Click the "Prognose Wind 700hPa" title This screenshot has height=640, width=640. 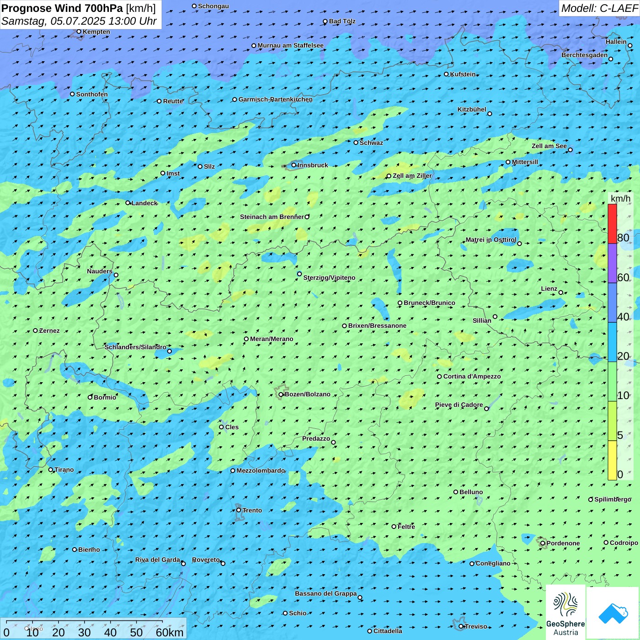click(x=62, y=8)
